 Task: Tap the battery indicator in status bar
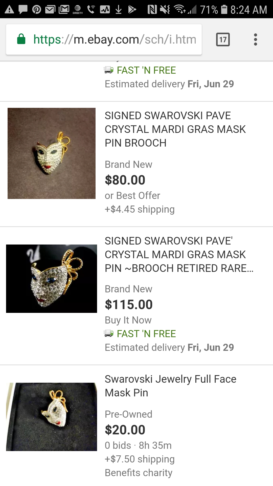224,10
